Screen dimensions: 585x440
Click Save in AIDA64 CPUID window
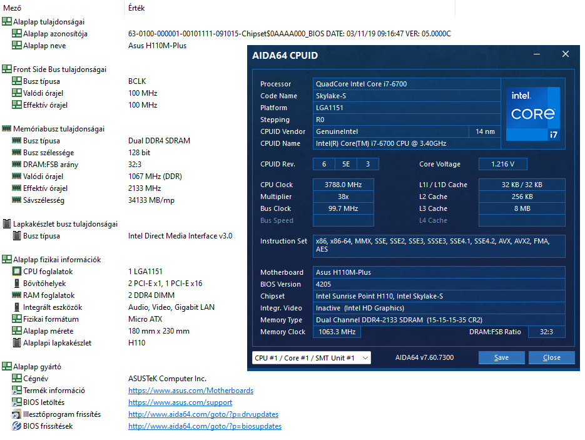pos(501,357)
